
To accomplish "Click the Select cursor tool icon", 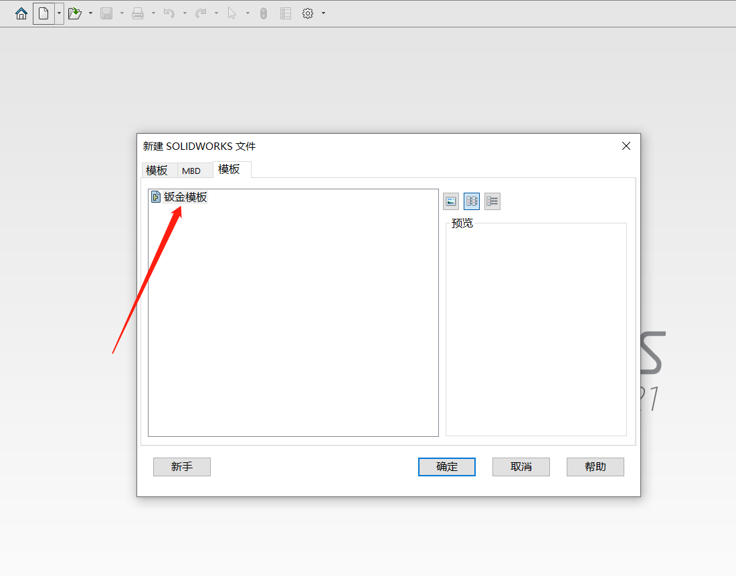I will [x=232, y=13].
